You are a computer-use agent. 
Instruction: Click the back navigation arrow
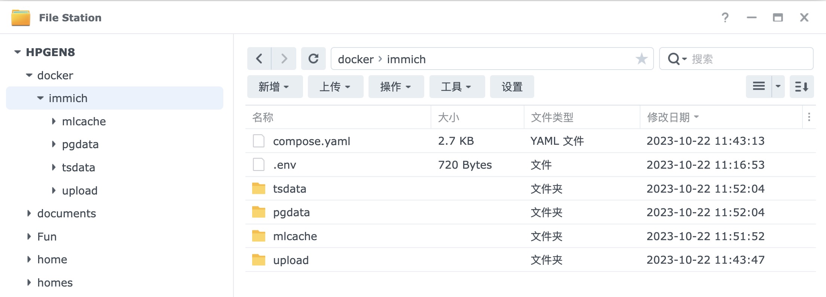(x=259, y=59)
